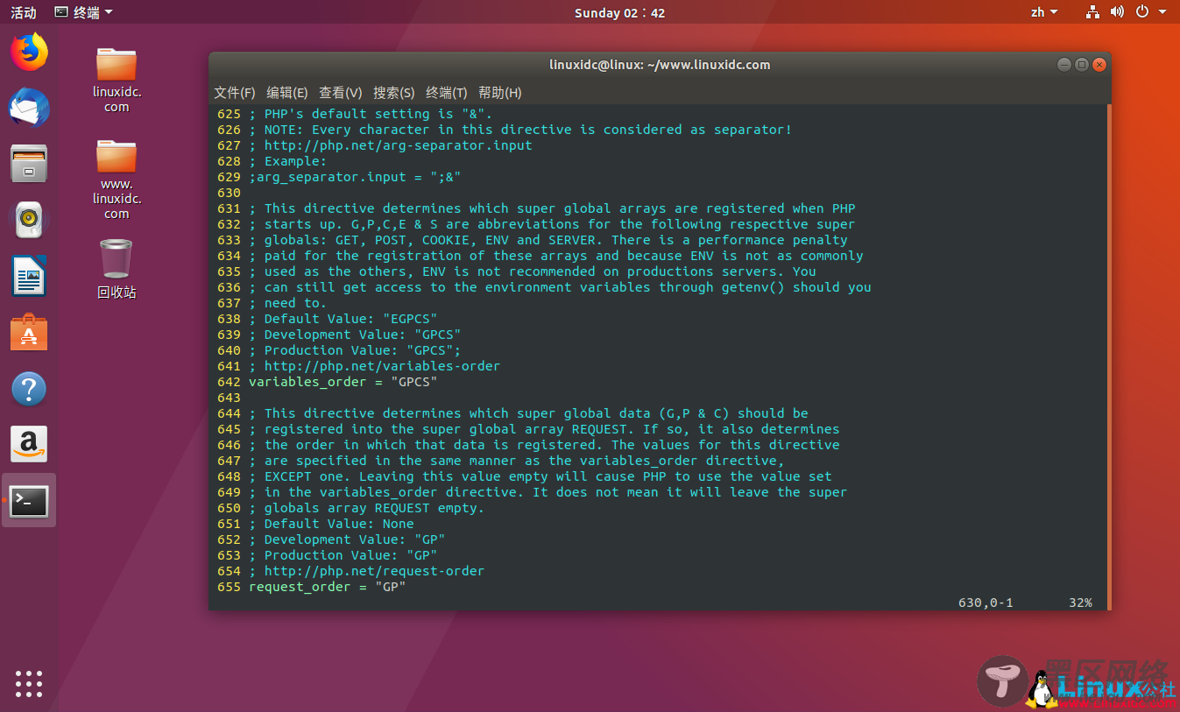Minimize the terminal window

tap(1063, 65)
